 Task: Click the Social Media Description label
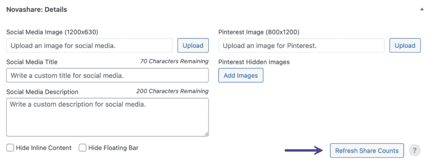coord(42,92)
